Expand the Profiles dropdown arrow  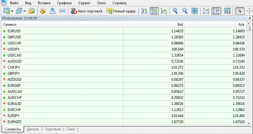coord(25,11)
